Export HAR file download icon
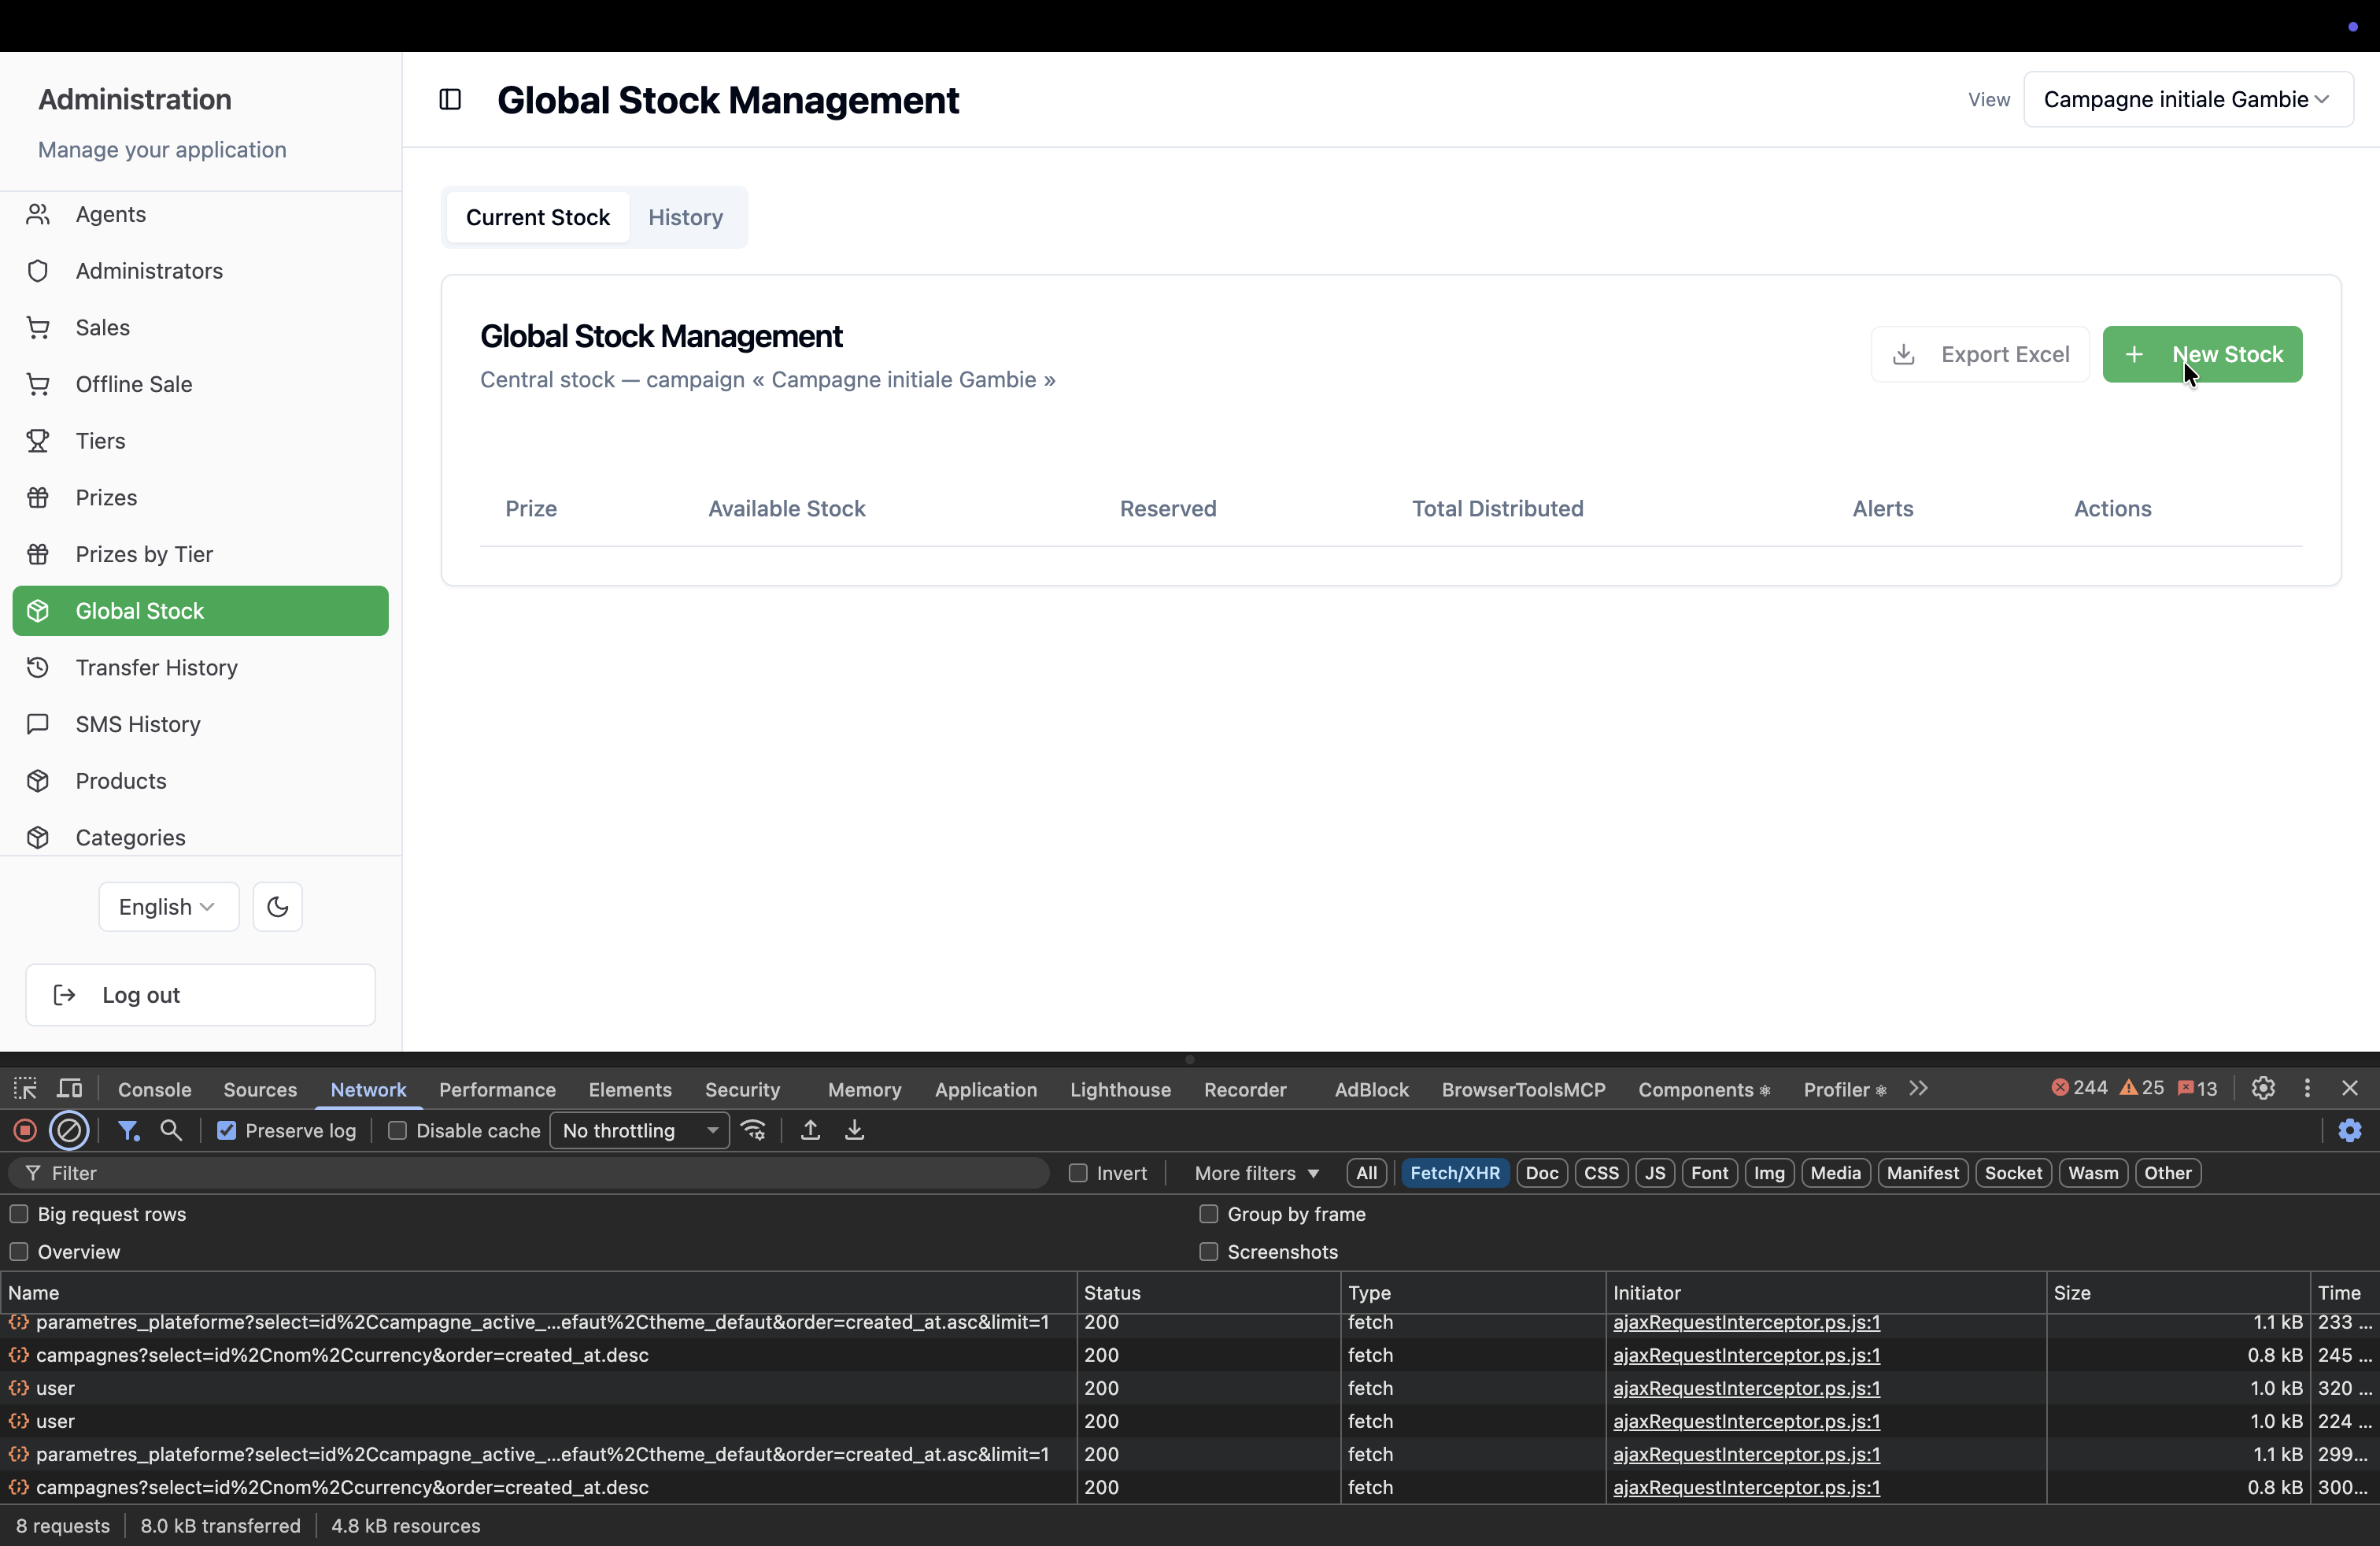 tap(855, 1131)
